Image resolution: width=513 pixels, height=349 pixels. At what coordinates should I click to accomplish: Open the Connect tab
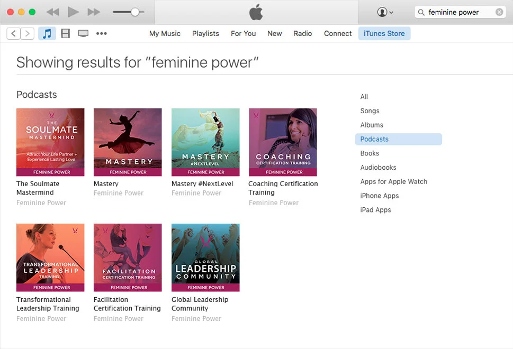point(338,33)
